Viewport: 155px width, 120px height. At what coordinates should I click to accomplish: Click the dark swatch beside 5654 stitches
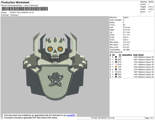pyautogui.click(x=116, y=74)
